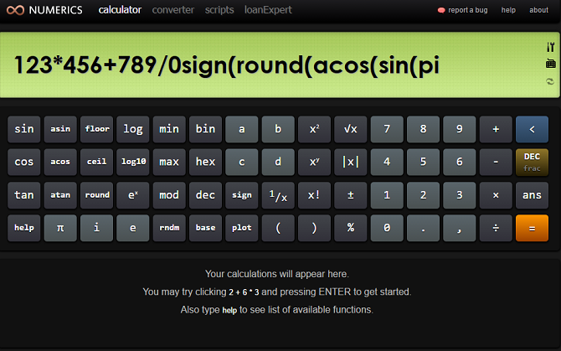
Task: Click the percent key
Action: click(x=350, y=228)
